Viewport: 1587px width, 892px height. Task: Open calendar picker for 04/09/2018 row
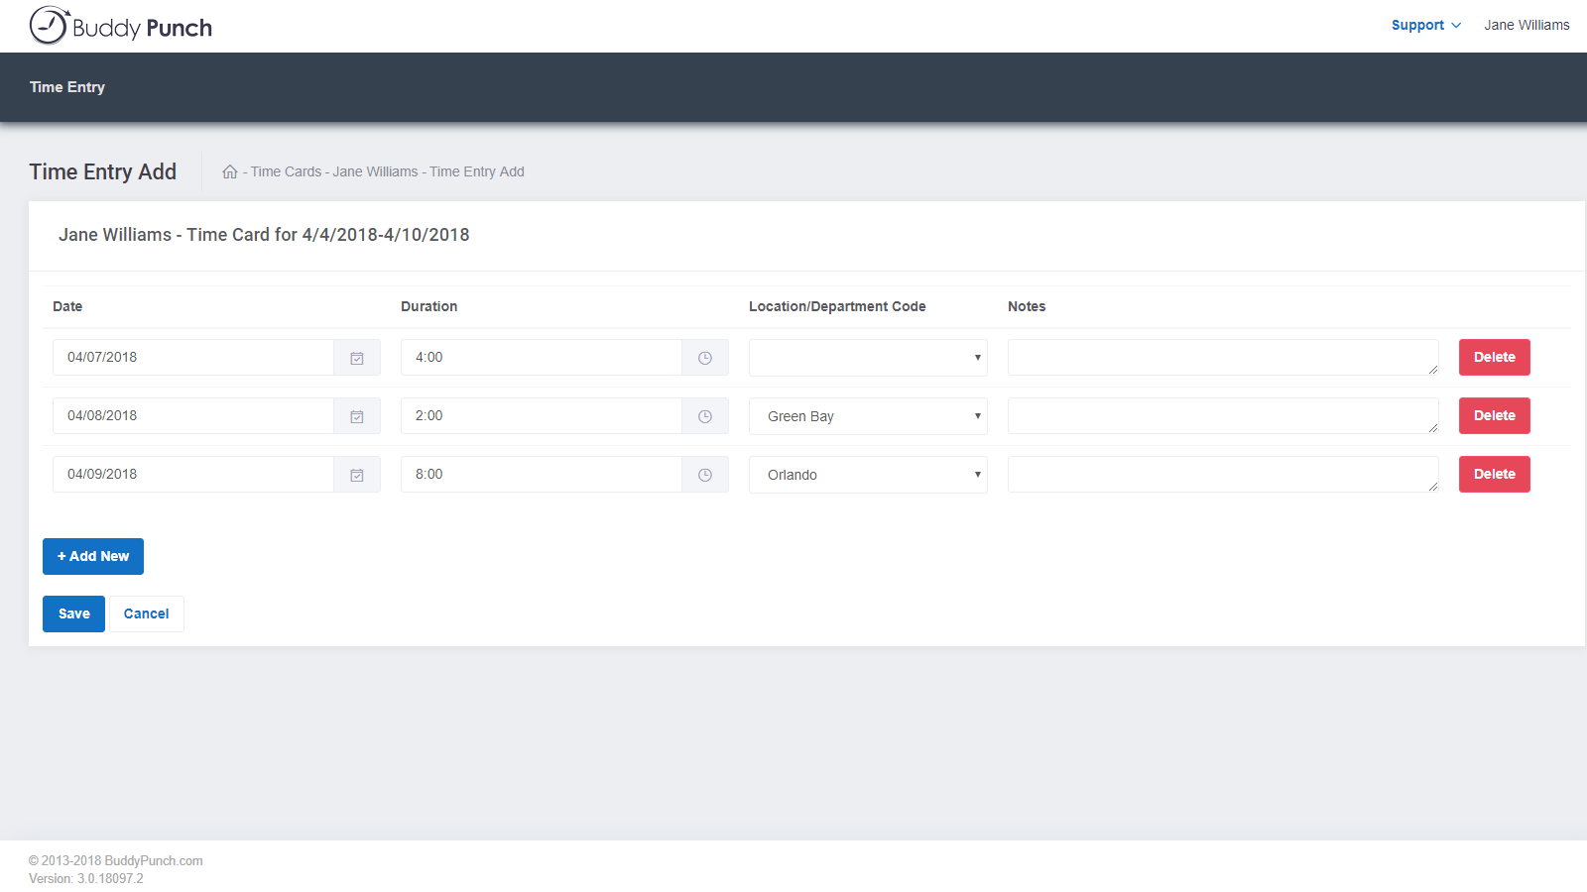tap(357, 475)
